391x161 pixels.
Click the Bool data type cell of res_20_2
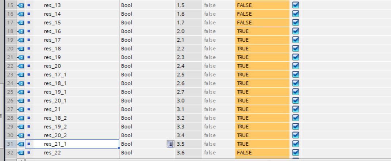pos(147,135)
